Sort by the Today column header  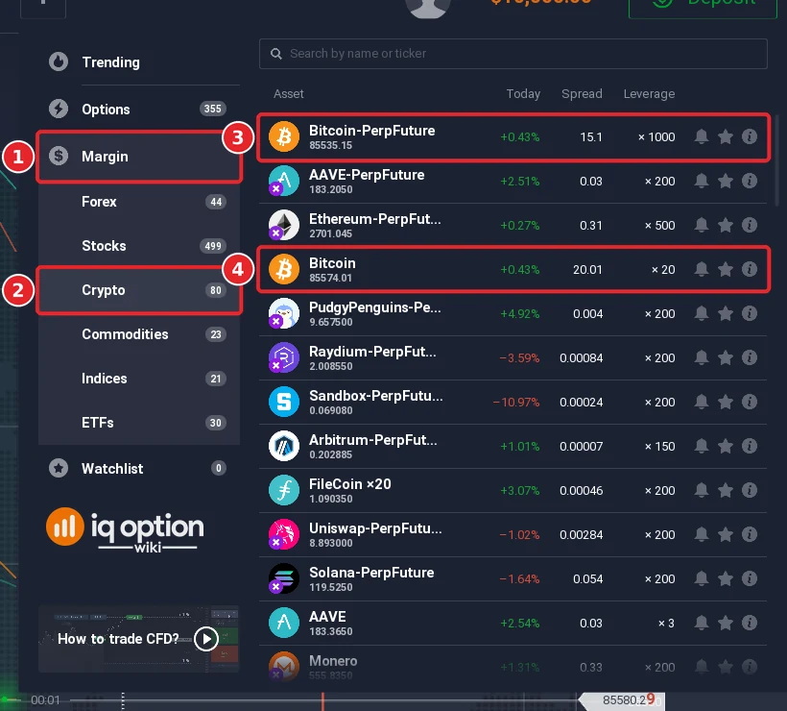pyautogui.click(x=523, y=94)
